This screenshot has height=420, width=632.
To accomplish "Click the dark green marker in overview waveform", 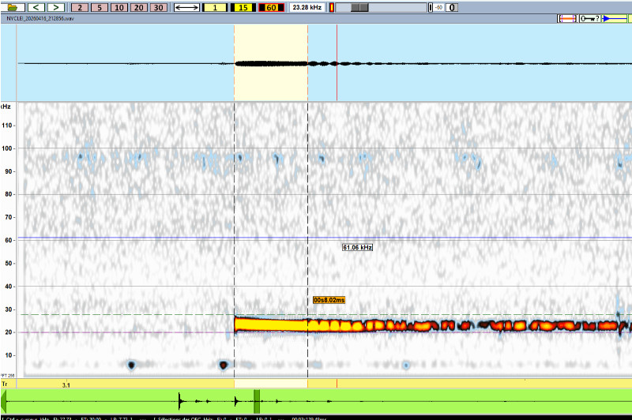I will click(x=257, y=399).
